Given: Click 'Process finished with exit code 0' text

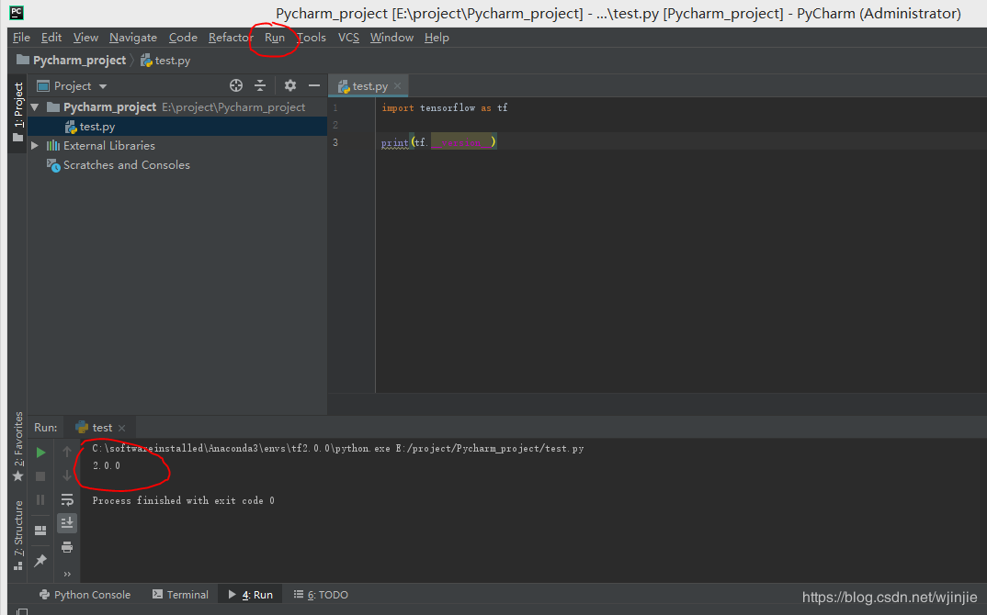Looking at the screenshot, I should pos(183,500).
